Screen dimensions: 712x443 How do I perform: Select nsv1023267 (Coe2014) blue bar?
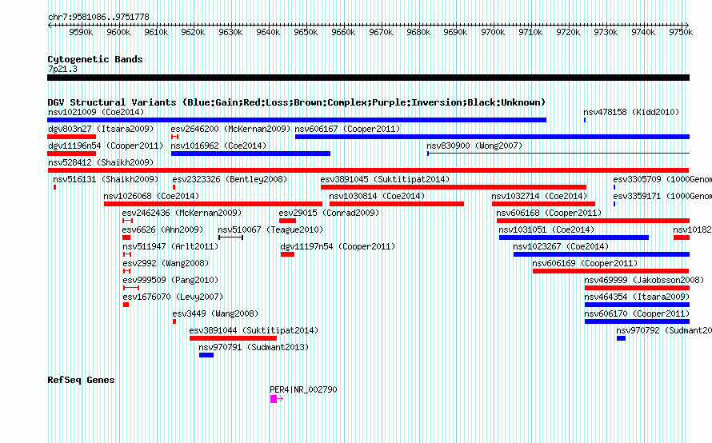[602, 254]
